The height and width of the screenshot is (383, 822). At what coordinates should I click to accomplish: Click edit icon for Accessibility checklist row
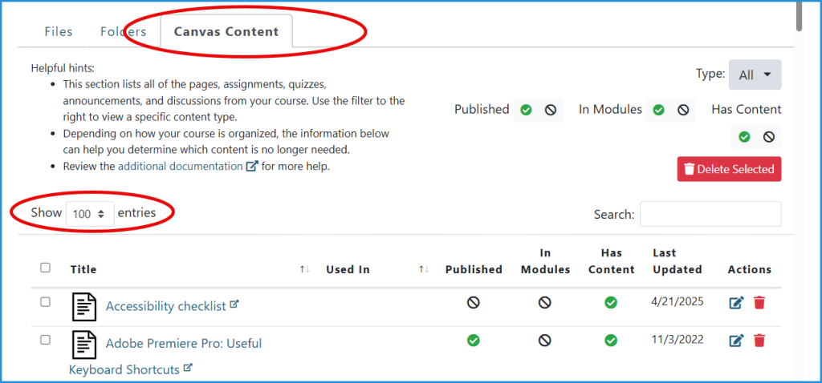click(x=736, y=303)
